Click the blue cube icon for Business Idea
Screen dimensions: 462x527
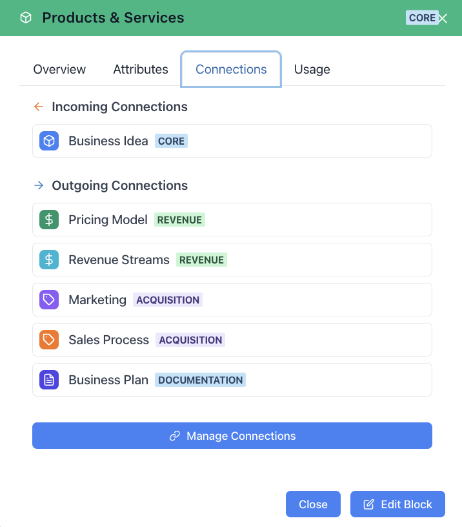[x=49, y=141]
